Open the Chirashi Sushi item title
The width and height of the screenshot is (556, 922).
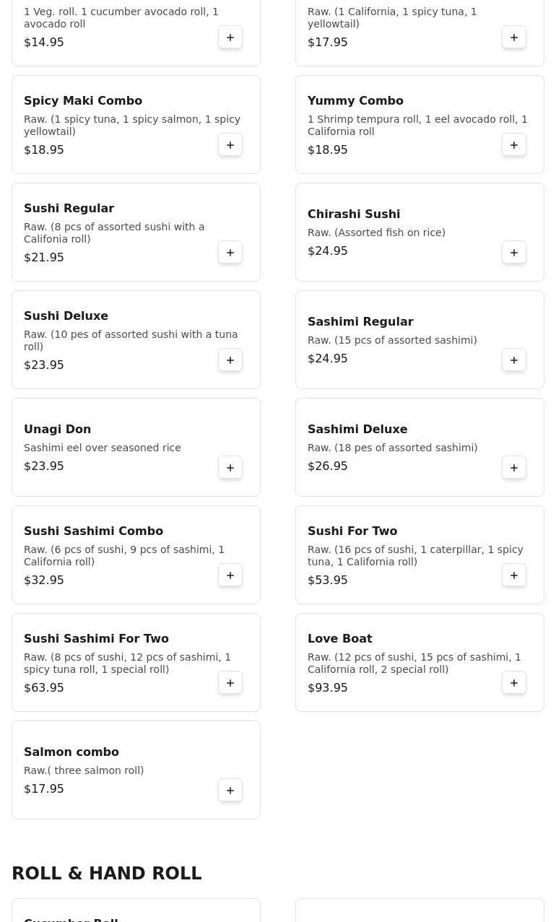[x=353, y=214]
